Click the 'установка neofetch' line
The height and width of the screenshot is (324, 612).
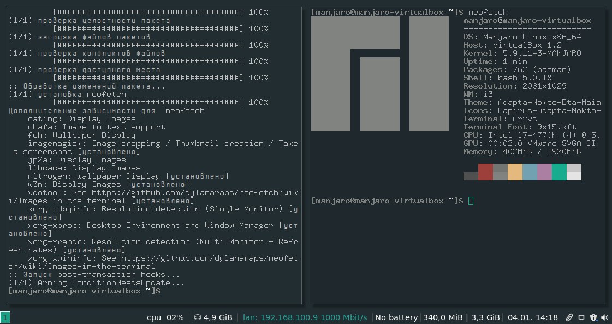[67, 94]
